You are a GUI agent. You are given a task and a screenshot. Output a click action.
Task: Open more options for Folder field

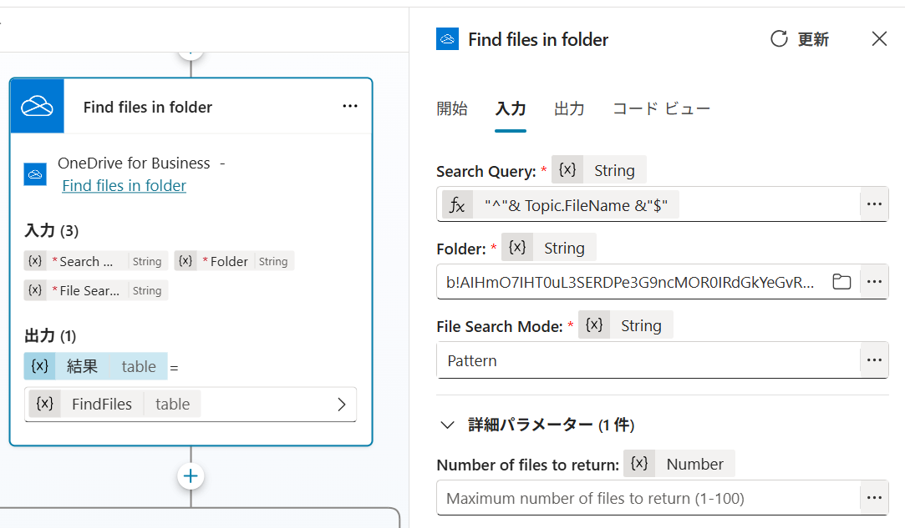[x=874, y=282]
